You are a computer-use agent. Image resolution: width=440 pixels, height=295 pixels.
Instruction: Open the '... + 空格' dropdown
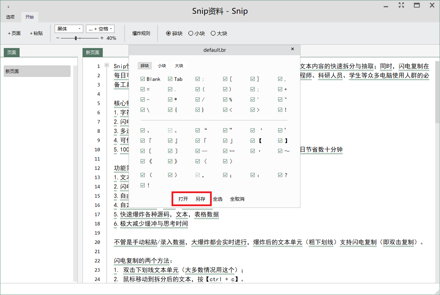[100, 29]
